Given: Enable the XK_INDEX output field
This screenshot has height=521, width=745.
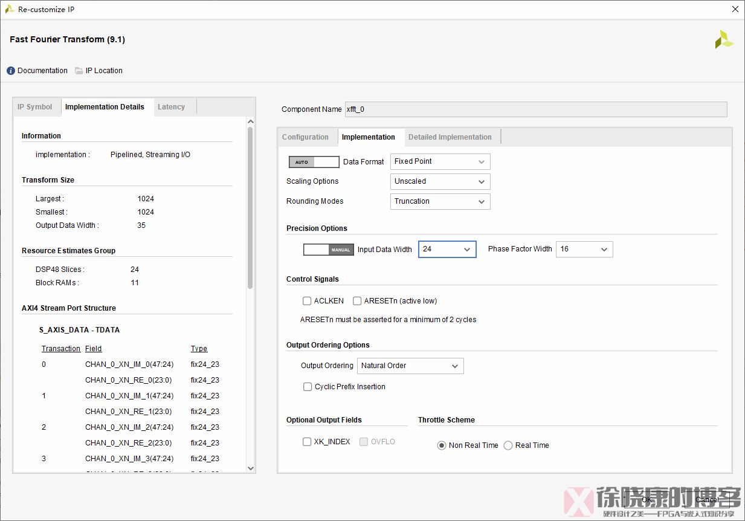Looking at the screenshot, I should click(307, 441).
